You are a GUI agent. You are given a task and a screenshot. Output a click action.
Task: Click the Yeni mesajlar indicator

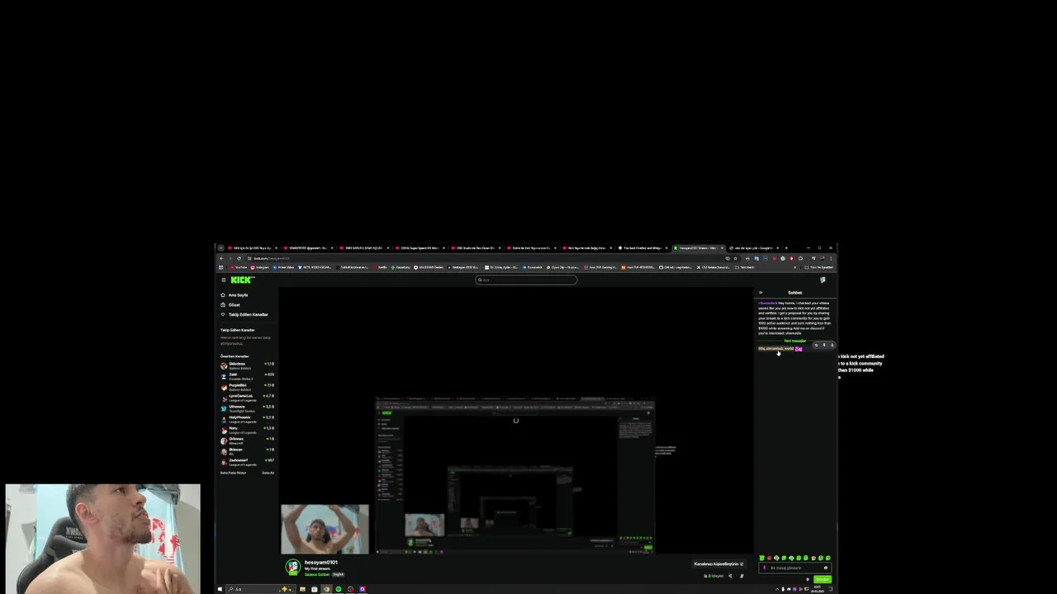click(794, 341)
